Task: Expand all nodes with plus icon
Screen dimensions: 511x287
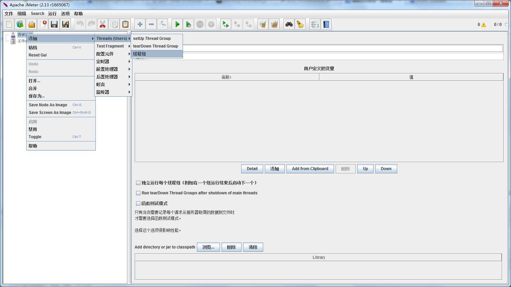Action: click(140, 24)
